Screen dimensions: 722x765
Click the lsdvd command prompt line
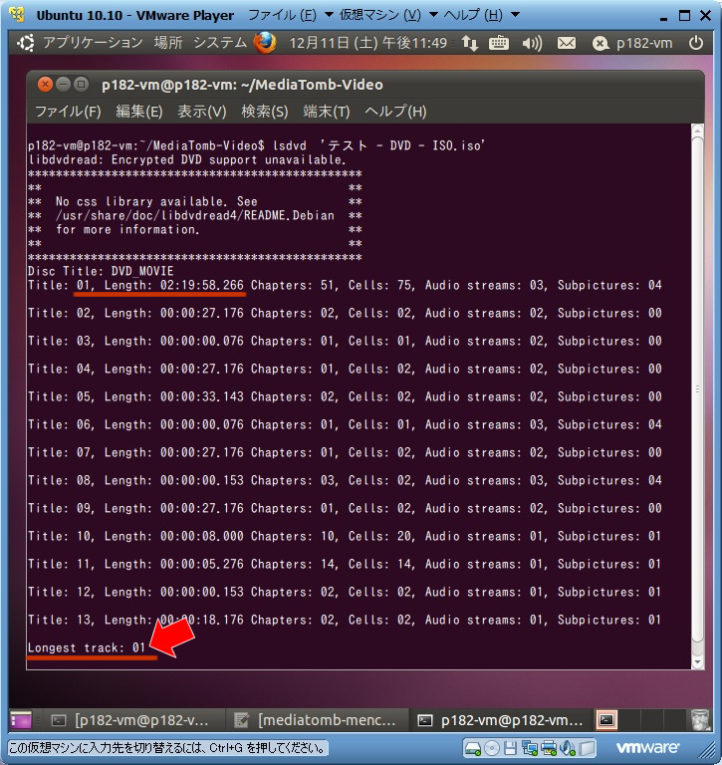pyautogui.click(x=257, y=145)
